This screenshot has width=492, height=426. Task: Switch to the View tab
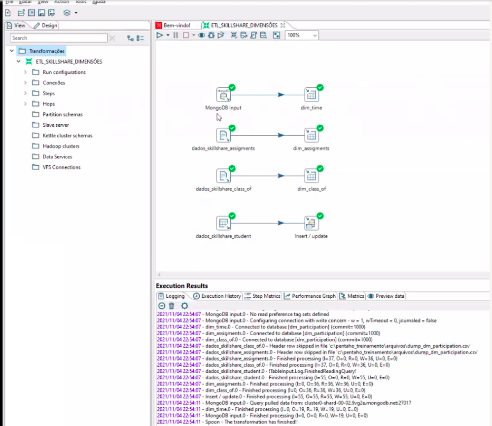click(16, 26)
